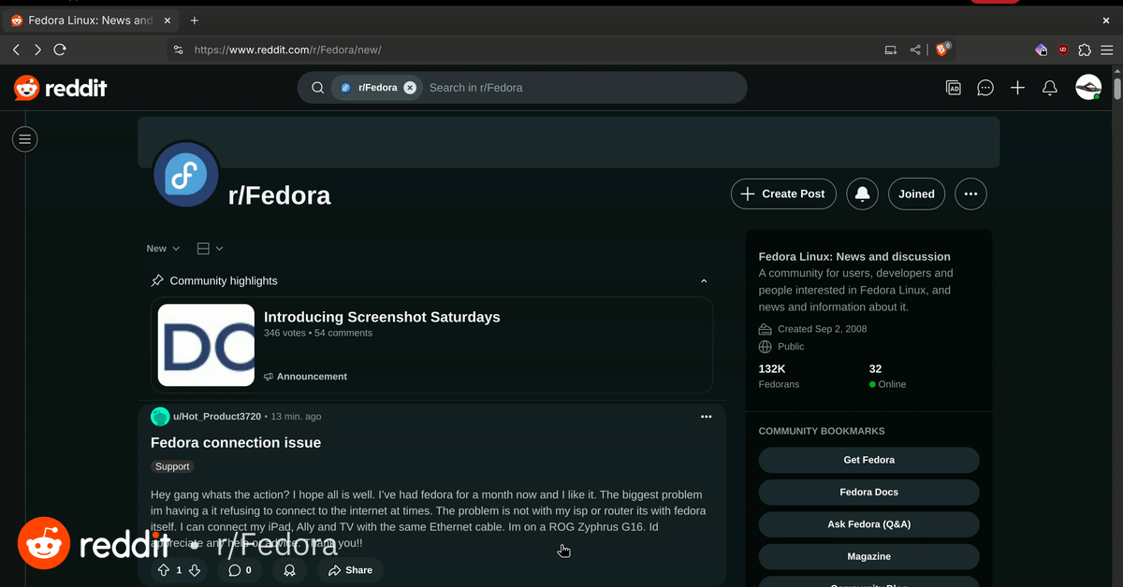This screenshot has width=1123, height=587.
Task: Upvote the Fedora connection issue post
Action: point(164,570)
